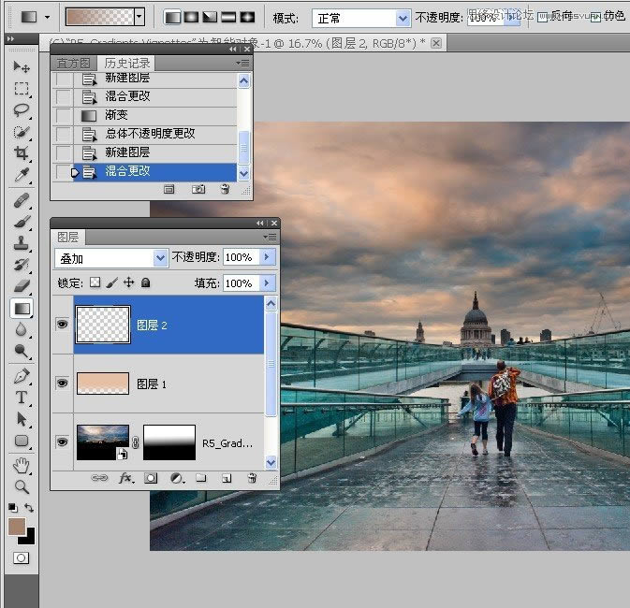Select the Clone Stamp tool
The image size is (630, 608).
point(22,242)
